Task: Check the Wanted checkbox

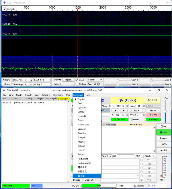Action: 130,119
